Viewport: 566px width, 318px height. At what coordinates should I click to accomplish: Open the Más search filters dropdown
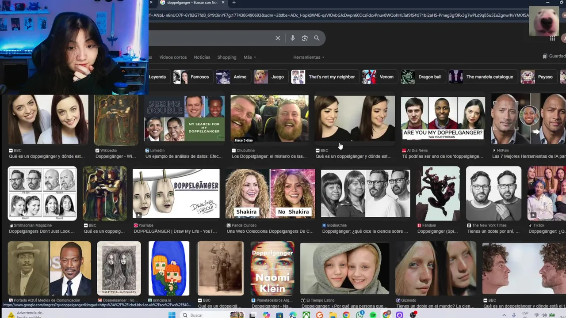pos(249,57)
